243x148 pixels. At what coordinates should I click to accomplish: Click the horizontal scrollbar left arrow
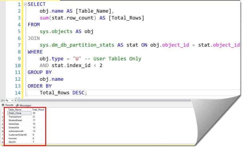[x=15, y=100]
